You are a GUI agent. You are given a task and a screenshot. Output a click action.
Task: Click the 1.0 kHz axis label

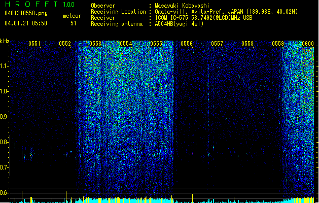tap(4, 91)
